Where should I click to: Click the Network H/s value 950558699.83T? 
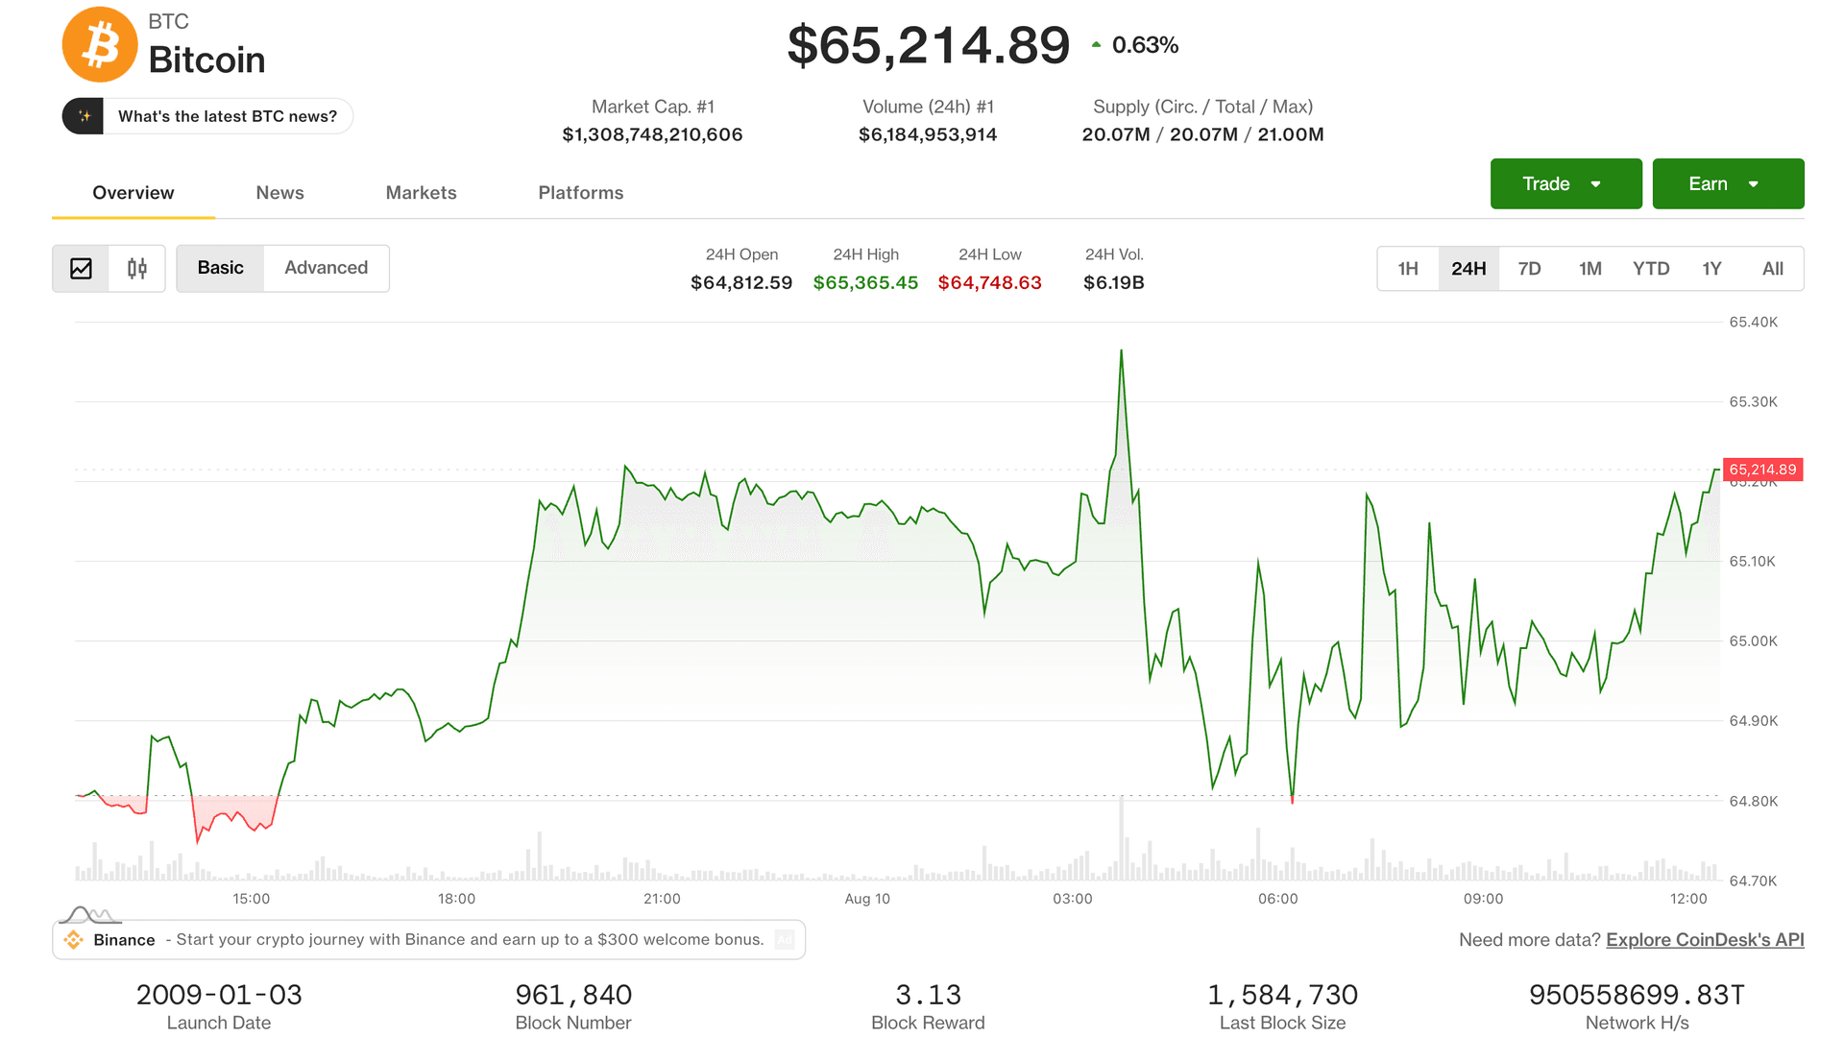1637,995
